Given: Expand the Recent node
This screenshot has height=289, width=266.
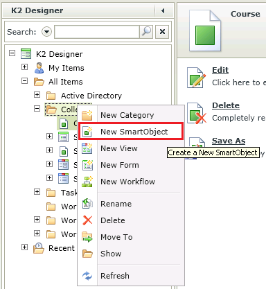Looking at the screenshot, I should click(24, 247).
